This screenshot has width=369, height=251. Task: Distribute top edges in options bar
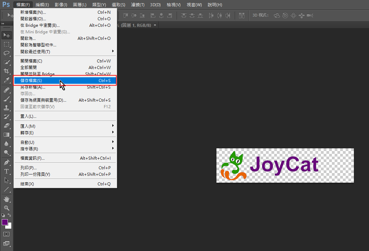pos(183,15)
